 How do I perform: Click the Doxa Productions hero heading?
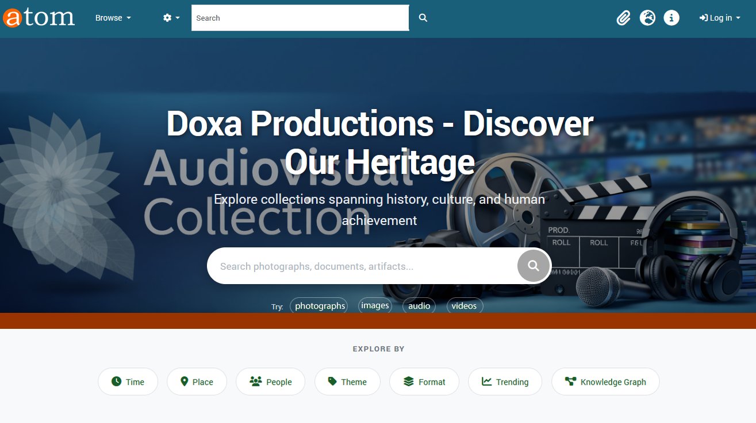379,142
